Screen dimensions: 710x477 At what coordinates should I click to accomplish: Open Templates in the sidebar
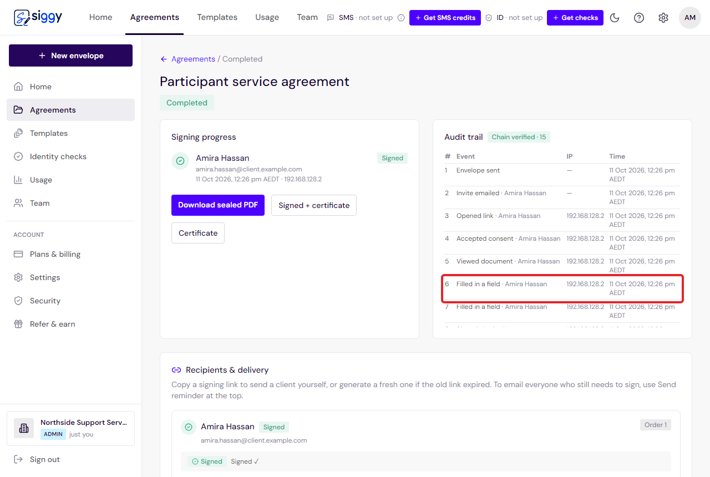(x=70, y=133)
